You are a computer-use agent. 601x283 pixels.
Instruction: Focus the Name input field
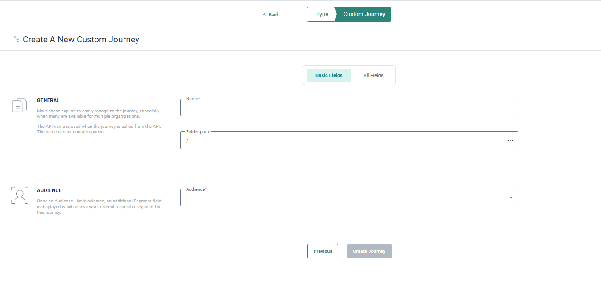pos(349,108)
